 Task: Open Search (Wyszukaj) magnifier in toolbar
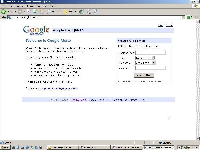tap(54, 12)
